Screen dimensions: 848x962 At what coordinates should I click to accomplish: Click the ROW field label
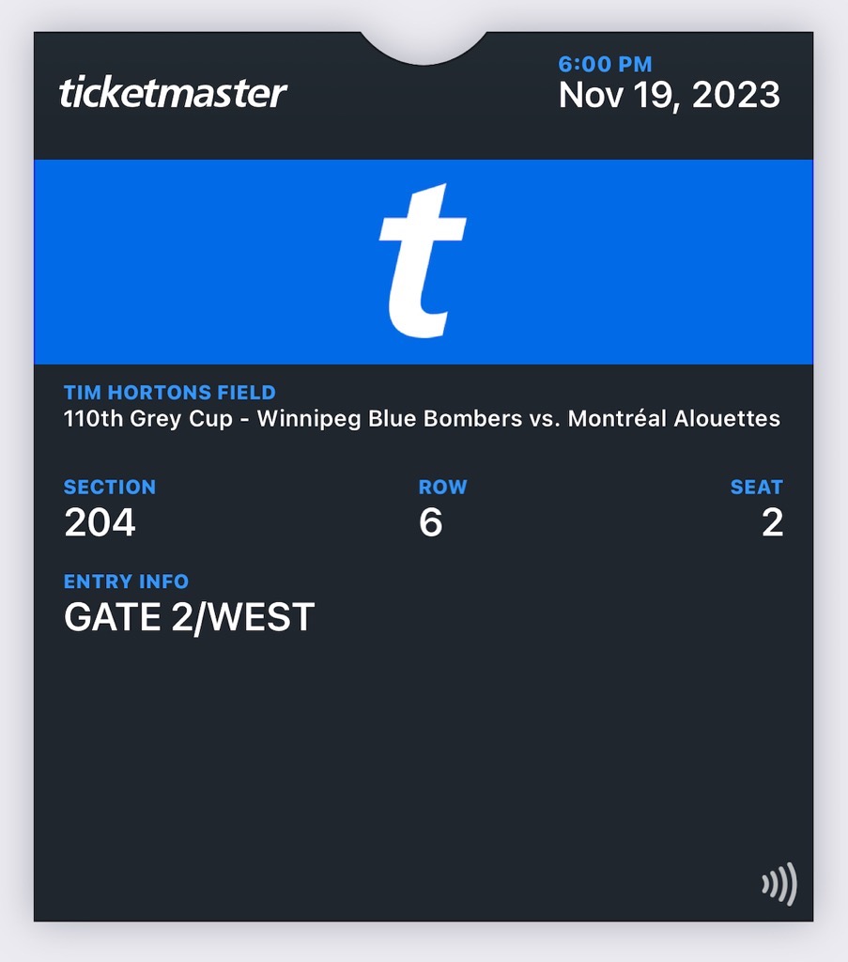point(442,487)
